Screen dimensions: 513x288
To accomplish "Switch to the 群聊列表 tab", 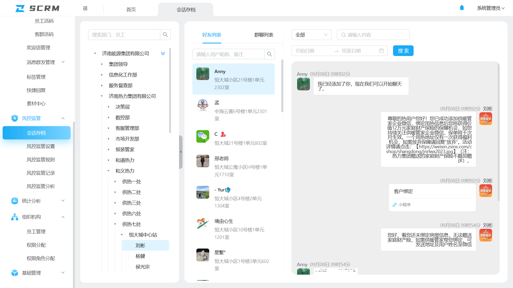I will click(x=264, y=35).
